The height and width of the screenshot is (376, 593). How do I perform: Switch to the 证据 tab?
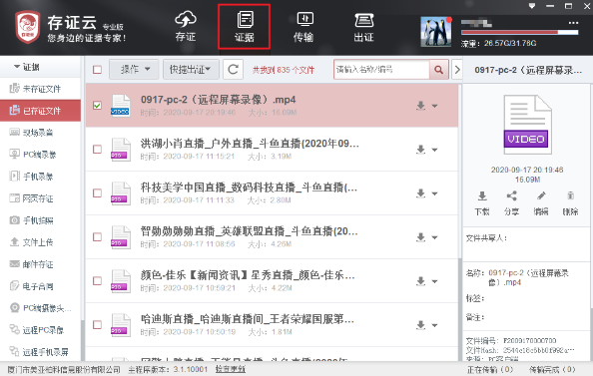(245, 27)
